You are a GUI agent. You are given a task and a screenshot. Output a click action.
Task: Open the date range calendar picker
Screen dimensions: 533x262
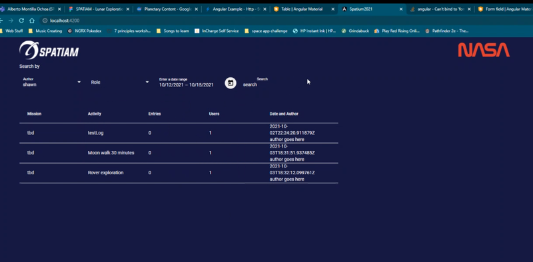(x=231, y=83)
